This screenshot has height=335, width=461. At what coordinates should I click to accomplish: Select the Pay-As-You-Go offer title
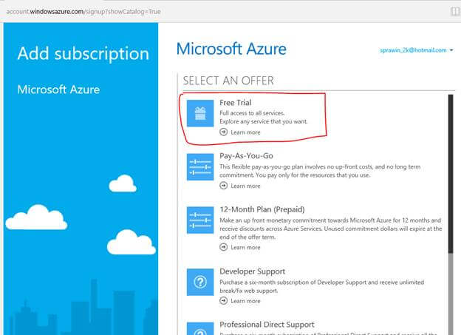[246, 156]
